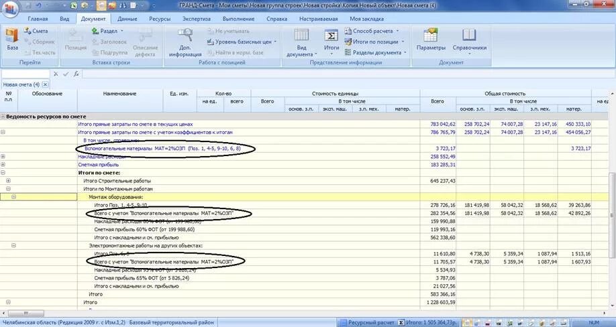The height and width of the screenshot is (327, 616).
Task: Open the Справка ribbon tab
Action: coord(276,19)
